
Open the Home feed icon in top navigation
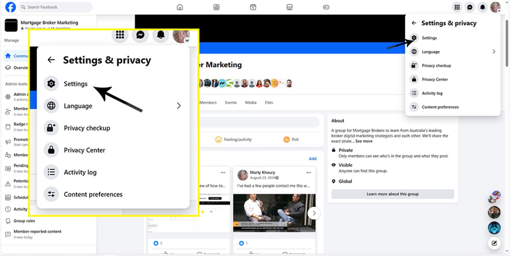[180, 7]
